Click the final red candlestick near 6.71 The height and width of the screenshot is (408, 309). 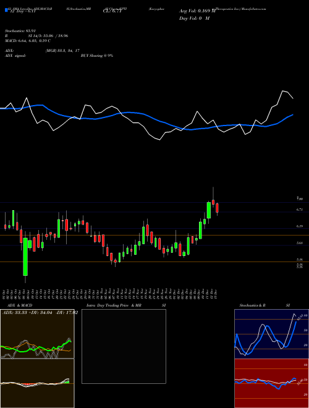[x=217, y=208]
